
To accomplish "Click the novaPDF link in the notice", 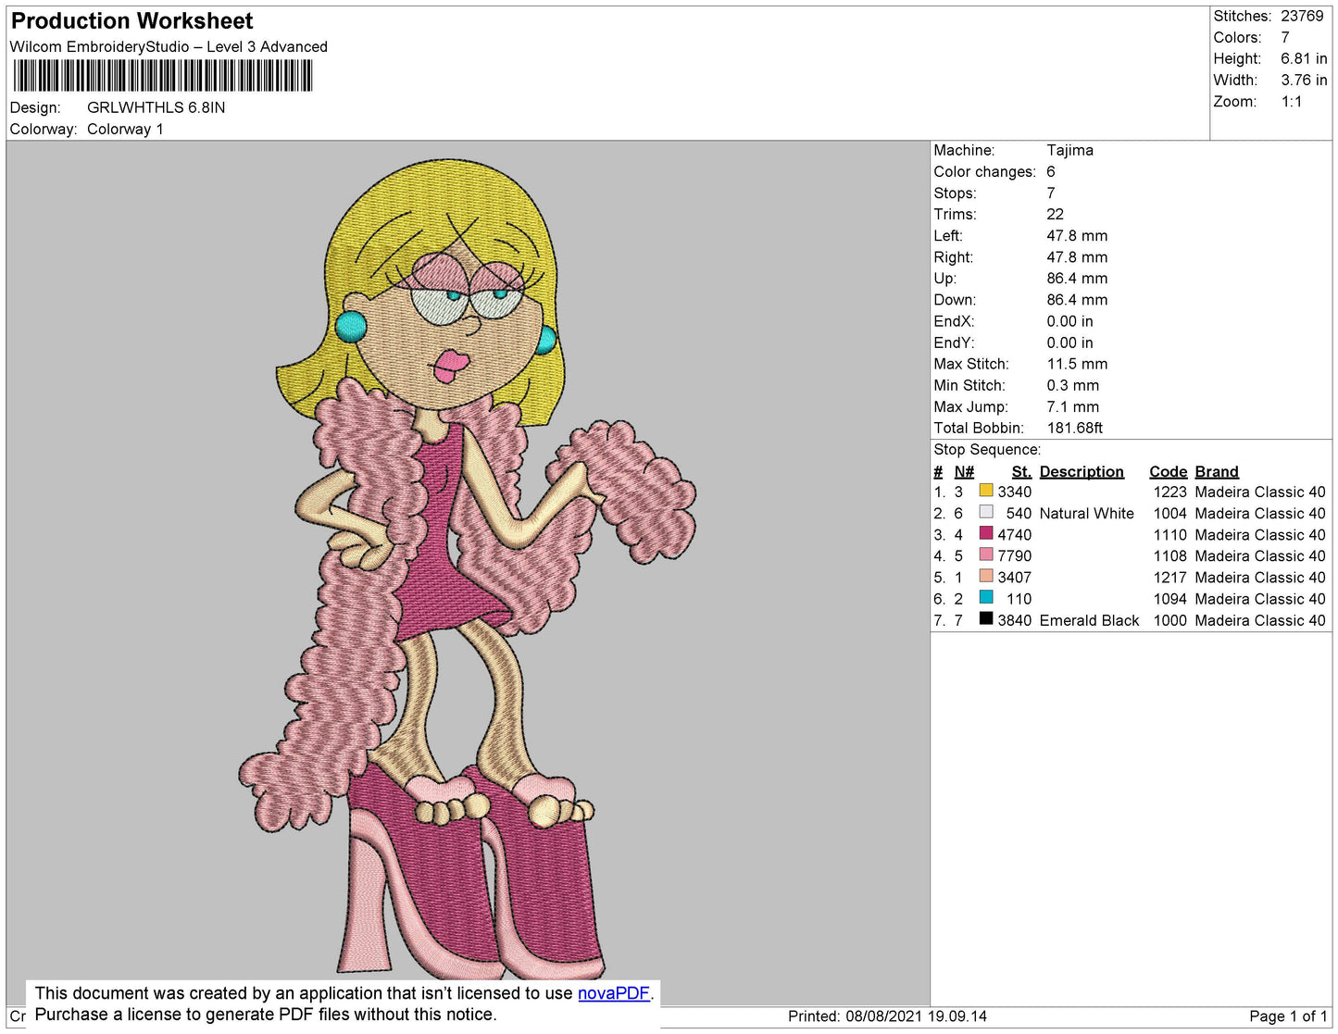I will pyautogui.click(x=614, y=993).
